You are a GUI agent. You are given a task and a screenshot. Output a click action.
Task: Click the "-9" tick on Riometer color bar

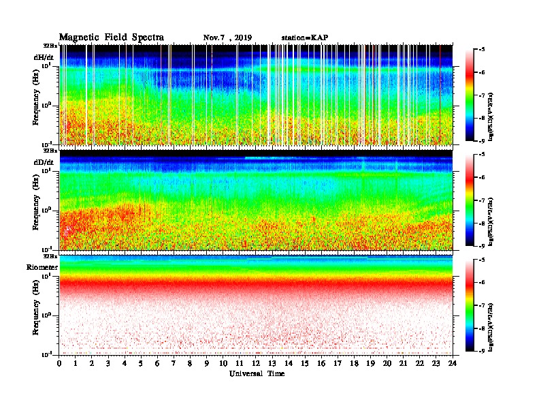click(x=482, y=351)
